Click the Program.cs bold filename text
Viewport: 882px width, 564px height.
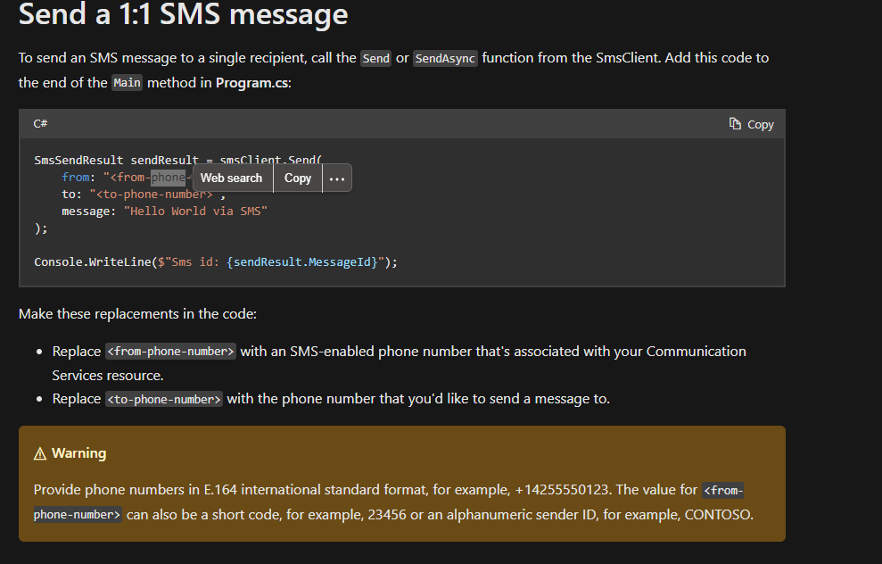point(251,82)
